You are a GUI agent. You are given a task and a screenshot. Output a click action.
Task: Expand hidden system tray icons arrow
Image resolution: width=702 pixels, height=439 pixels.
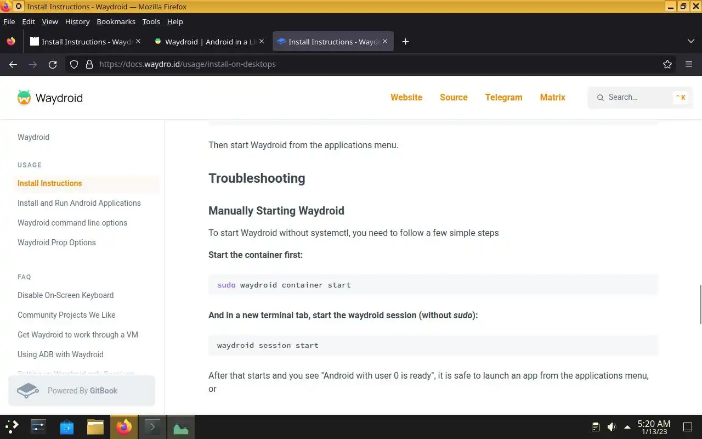tap(627, 427)
